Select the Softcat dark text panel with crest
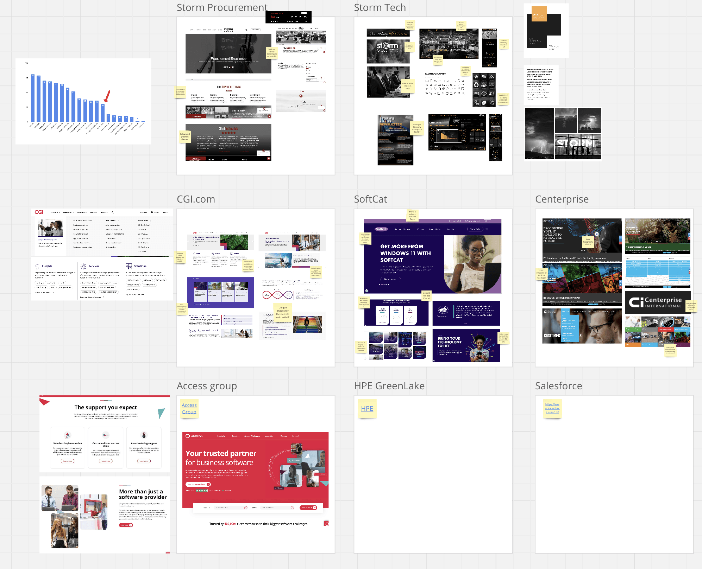702x569 pixels. coord(466,313)
